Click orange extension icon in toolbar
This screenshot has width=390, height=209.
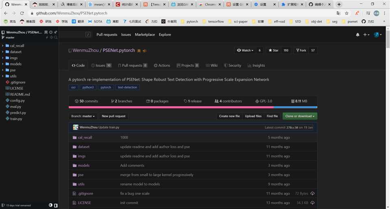pos(357,13)
